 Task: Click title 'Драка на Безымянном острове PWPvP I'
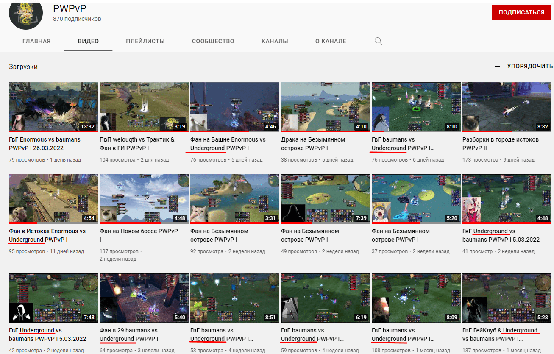tap(313, 144)
